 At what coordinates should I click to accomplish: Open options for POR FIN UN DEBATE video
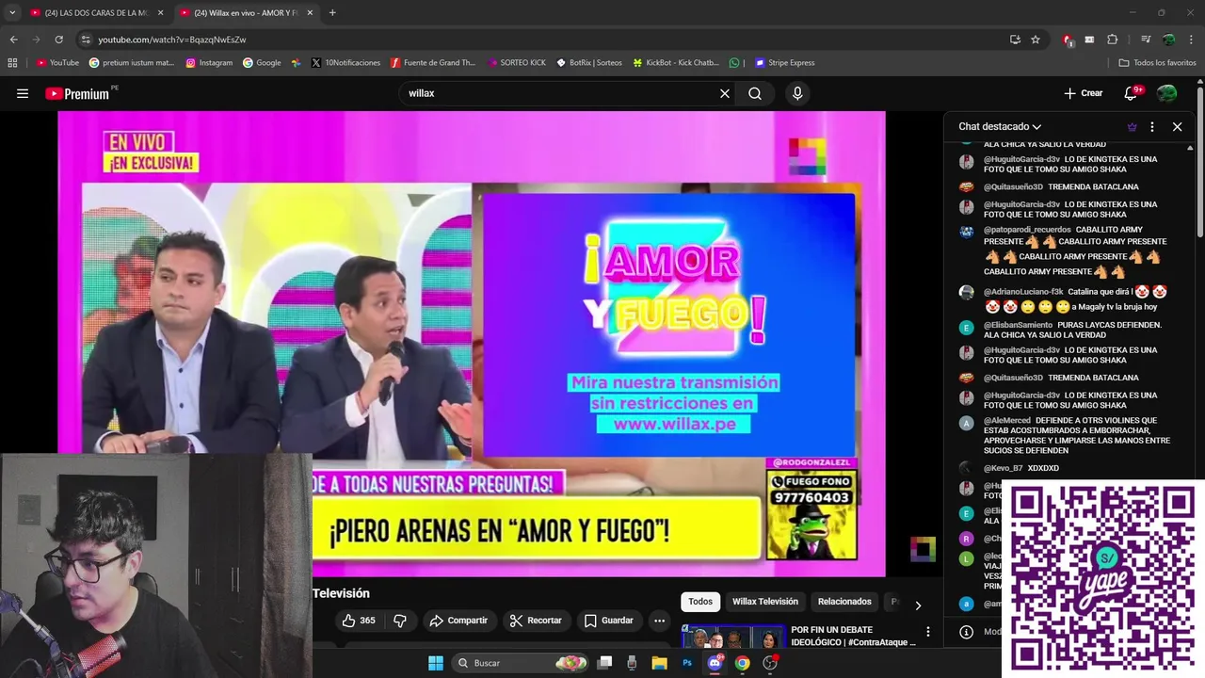(x=927, y=632)
